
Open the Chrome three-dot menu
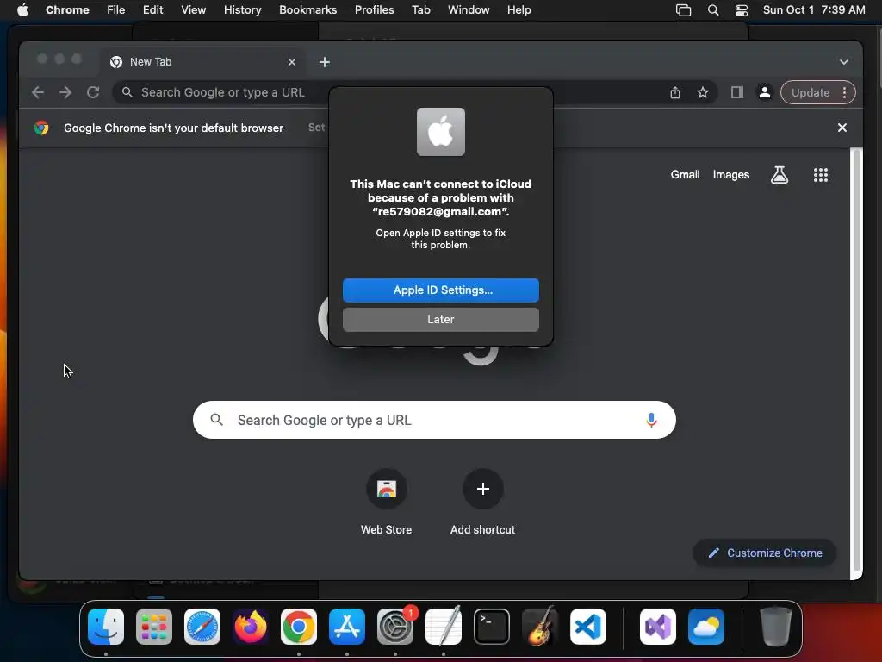(x=844, y=92)
